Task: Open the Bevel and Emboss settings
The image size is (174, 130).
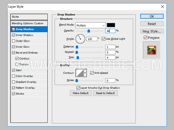Action: pos(27,53)
